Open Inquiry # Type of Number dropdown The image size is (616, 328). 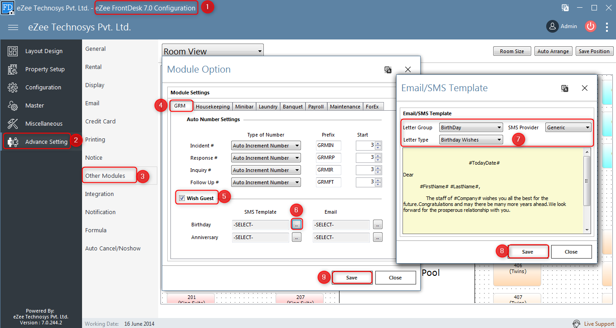click(266, 170)
